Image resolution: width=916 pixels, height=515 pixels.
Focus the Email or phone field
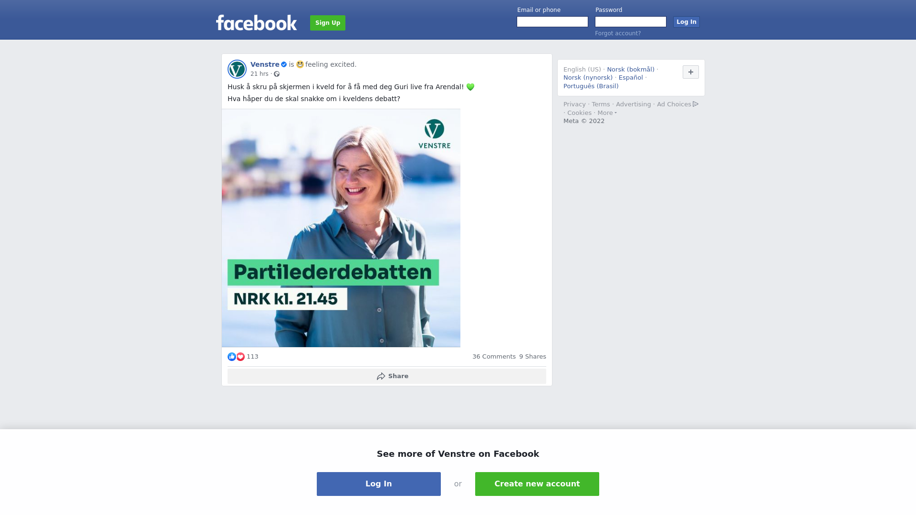coord(552,22)
